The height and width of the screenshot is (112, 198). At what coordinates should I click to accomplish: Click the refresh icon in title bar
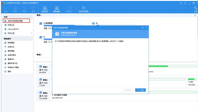pos(181,3)
